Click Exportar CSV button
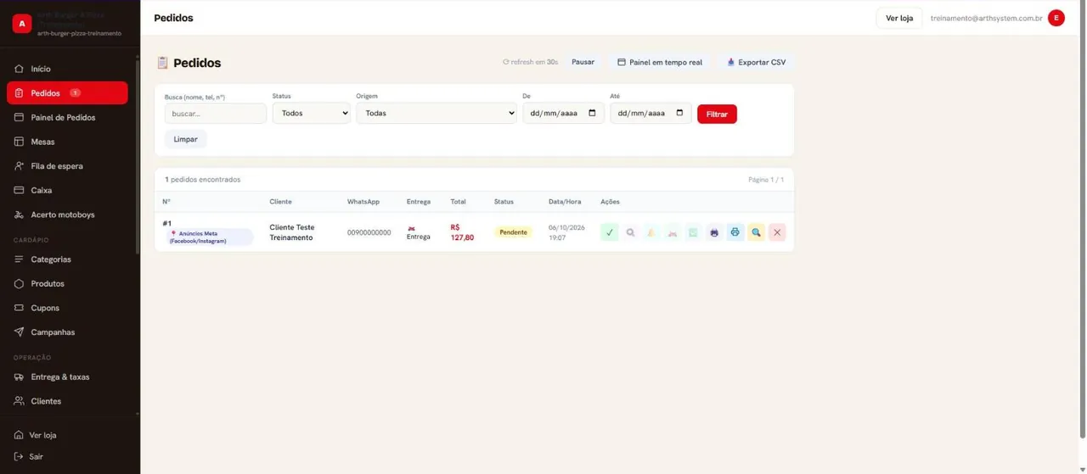 [756, 62]
